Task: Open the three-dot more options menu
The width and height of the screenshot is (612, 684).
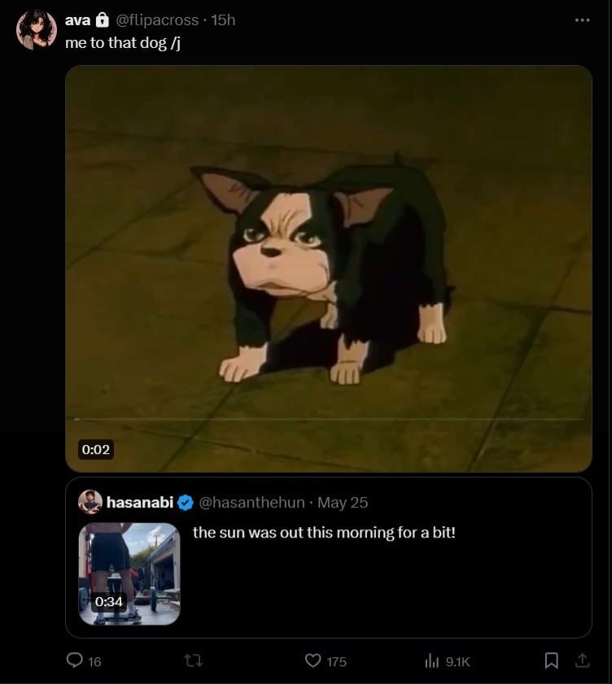Action: pyautogui.click(x=582, y=20)
